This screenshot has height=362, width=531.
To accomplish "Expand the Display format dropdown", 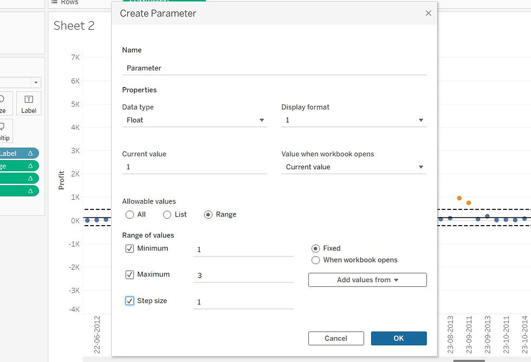I will tap(354, 120).
